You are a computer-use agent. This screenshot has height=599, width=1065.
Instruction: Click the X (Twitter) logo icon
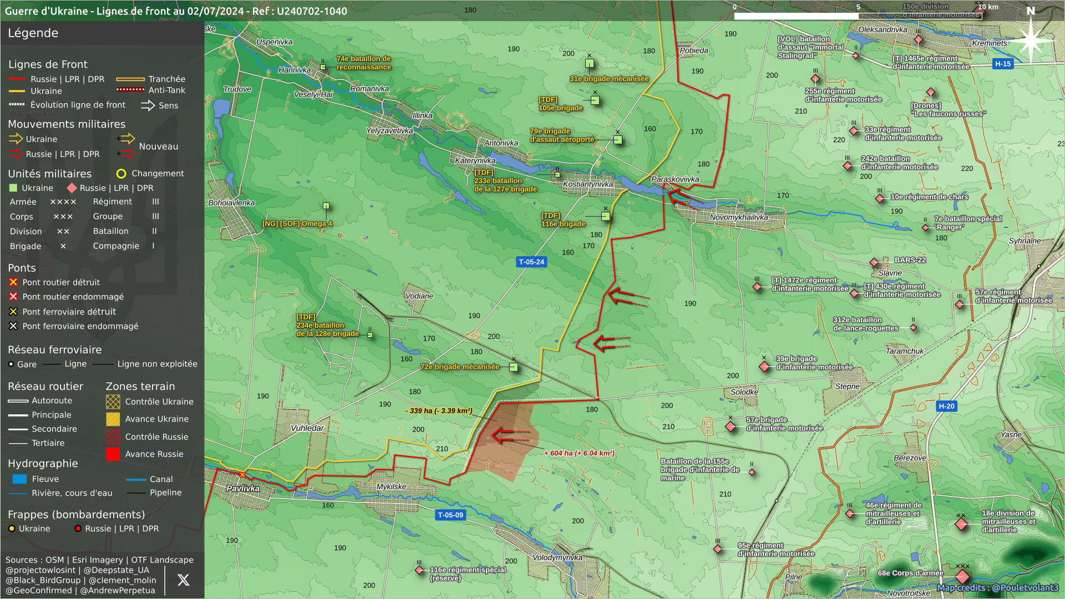coord(183,580)
